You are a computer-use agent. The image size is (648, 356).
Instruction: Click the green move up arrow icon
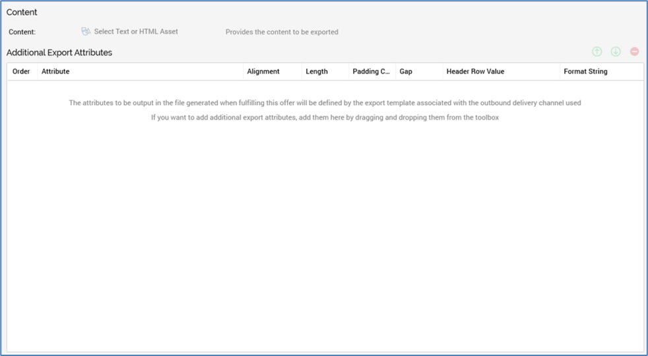click(597, 52)
